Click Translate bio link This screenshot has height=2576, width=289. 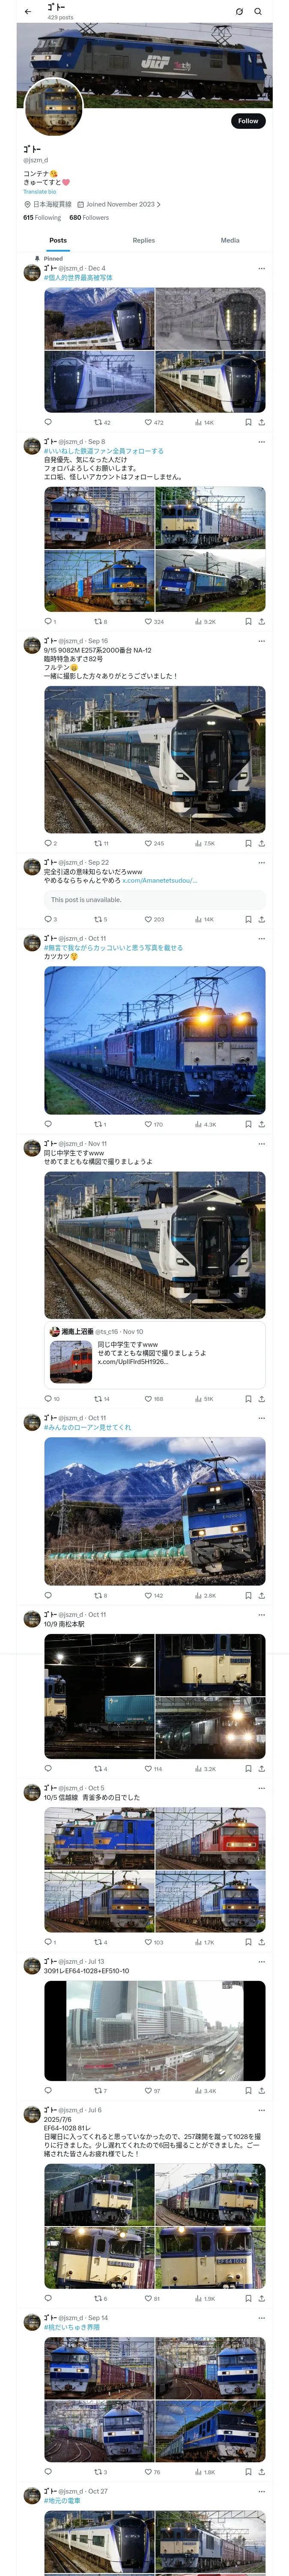tap(40, 192)
